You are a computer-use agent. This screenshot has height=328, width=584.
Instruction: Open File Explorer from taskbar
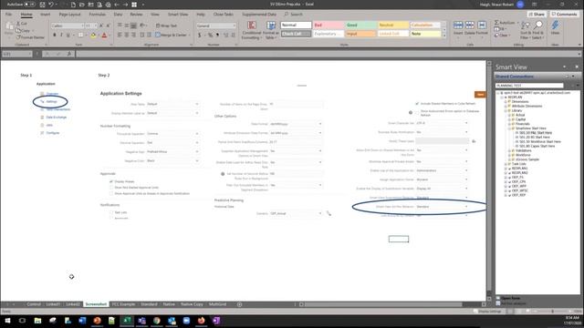tap(37, 320)
